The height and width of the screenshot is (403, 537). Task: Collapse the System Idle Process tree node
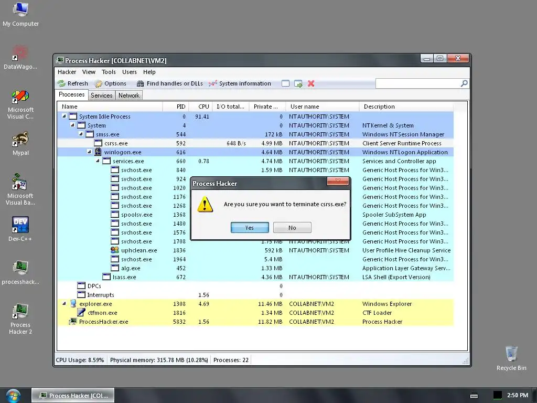click(64, 116)
